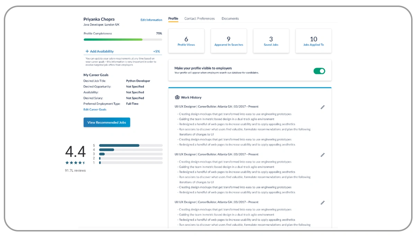This screenshot has width=416, height=237.
Task: Open the Contact Preferences tab
Action: point(199,19)
